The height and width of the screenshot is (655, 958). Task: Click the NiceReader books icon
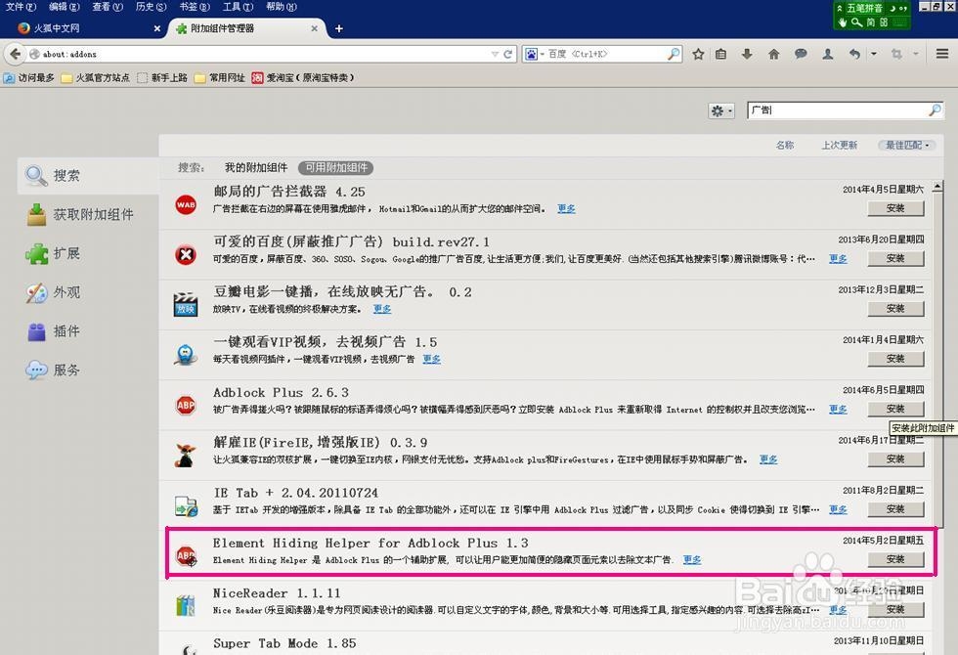point(186,605)
